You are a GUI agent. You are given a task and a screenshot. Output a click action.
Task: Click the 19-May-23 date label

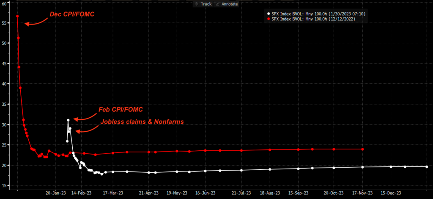[x=177, y=193]
